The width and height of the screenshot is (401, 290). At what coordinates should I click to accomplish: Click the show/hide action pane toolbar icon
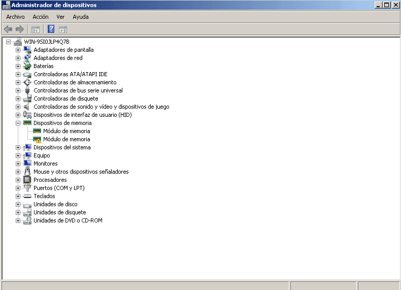point(62,29)
